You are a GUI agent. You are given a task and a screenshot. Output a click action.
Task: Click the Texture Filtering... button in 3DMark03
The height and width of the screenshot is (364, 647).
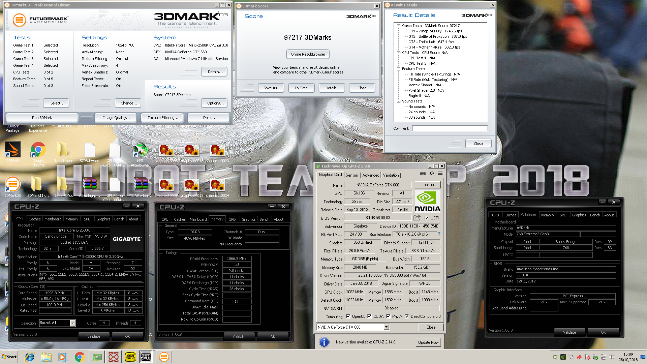pyautogui.click(x=163, y=118)
